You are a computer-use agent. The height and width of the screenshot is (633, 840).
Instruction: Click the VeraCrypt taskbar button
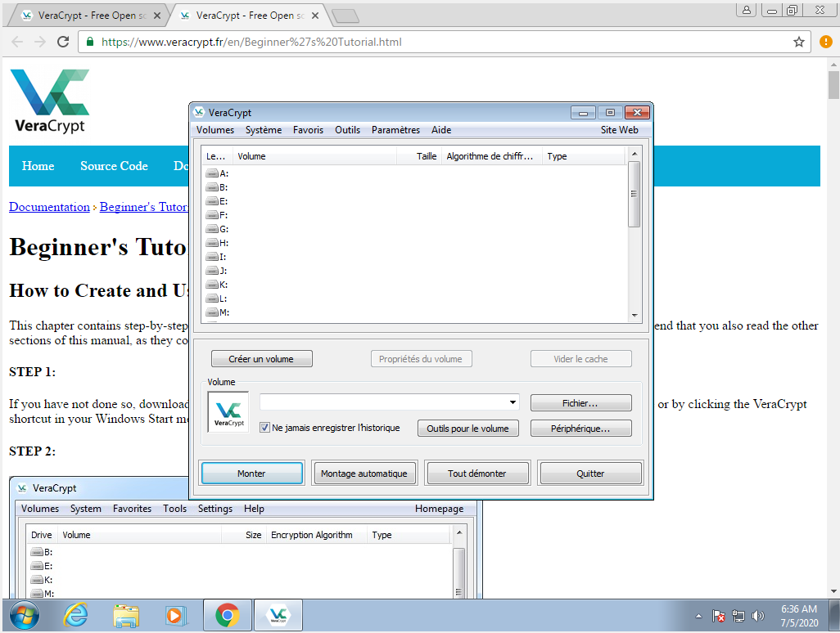click(x=278, y=615)
